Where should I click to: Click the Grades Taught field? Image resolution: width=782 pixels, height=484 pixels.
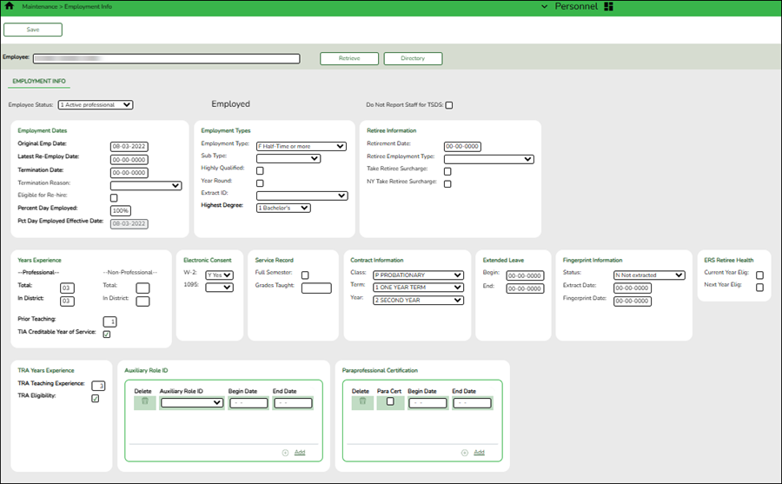(x=316, y=288)
